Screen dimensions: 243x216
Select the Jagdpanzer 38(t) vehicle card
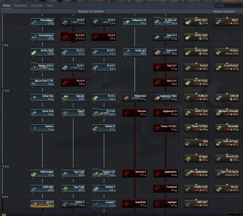[x=165, y=98]
